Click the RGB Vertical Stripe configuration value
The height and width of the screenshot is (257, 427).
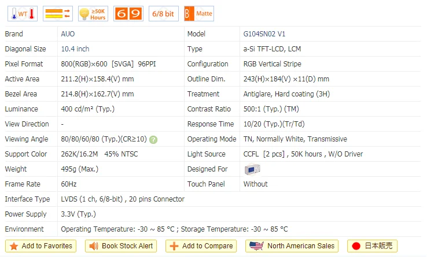click(x=273, y=64)
